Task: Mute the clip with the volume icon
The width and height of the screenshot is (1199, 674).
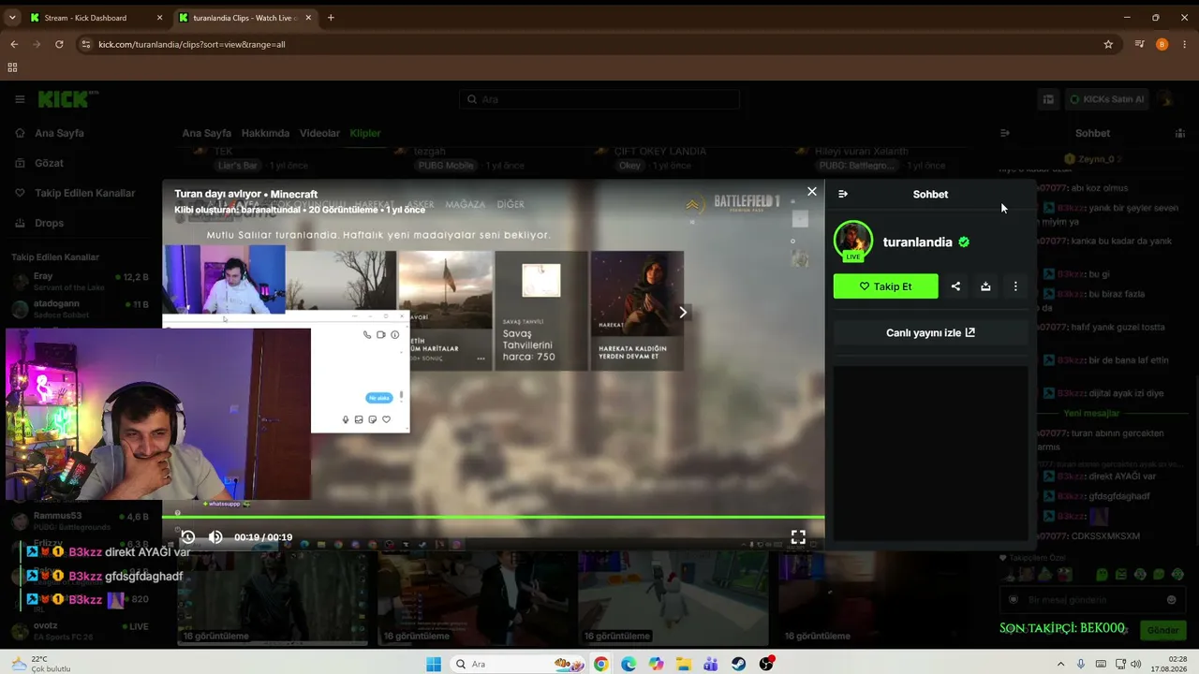Action: click(x=215, y=537)
